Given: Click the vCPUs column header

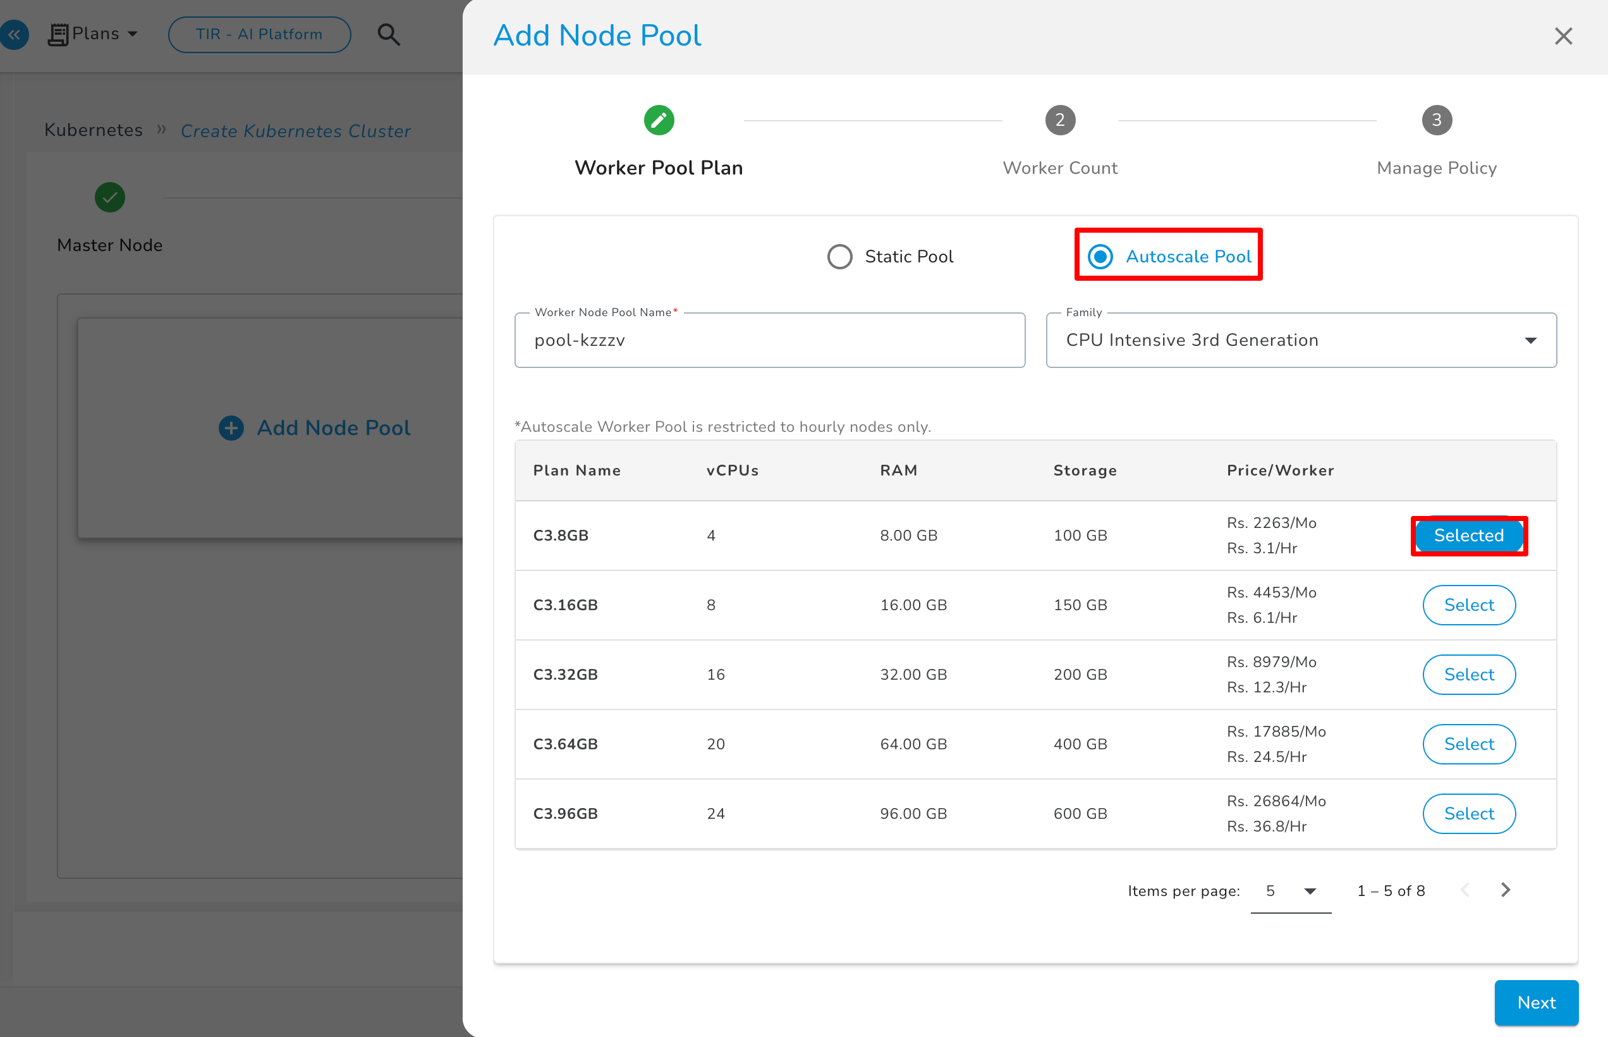Looking at the screenshot, I should [733, 470].
